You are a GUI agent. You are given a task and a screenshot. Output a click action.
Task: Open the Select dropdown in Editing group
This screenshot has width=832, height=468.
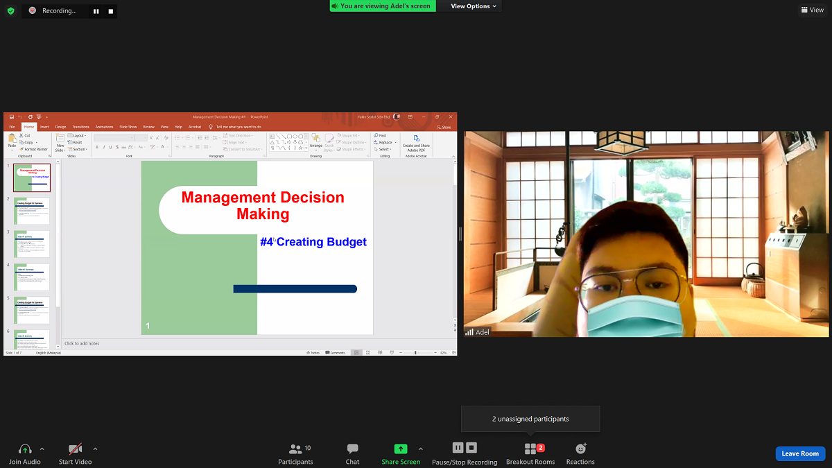pyautogui.click(x=383, y=149)
